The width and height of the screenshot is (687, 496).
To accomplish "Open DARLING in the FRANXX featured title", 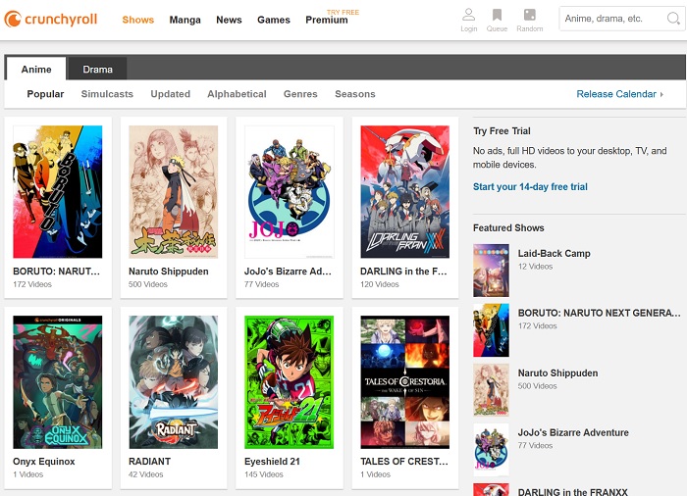I will tap(572, 492).
